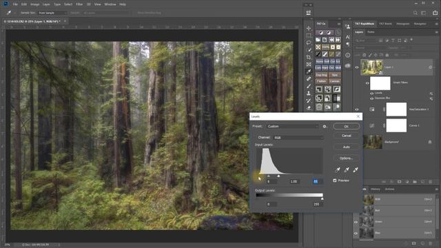
Task: Open the File menu
Action: click(x=15, y=5)
